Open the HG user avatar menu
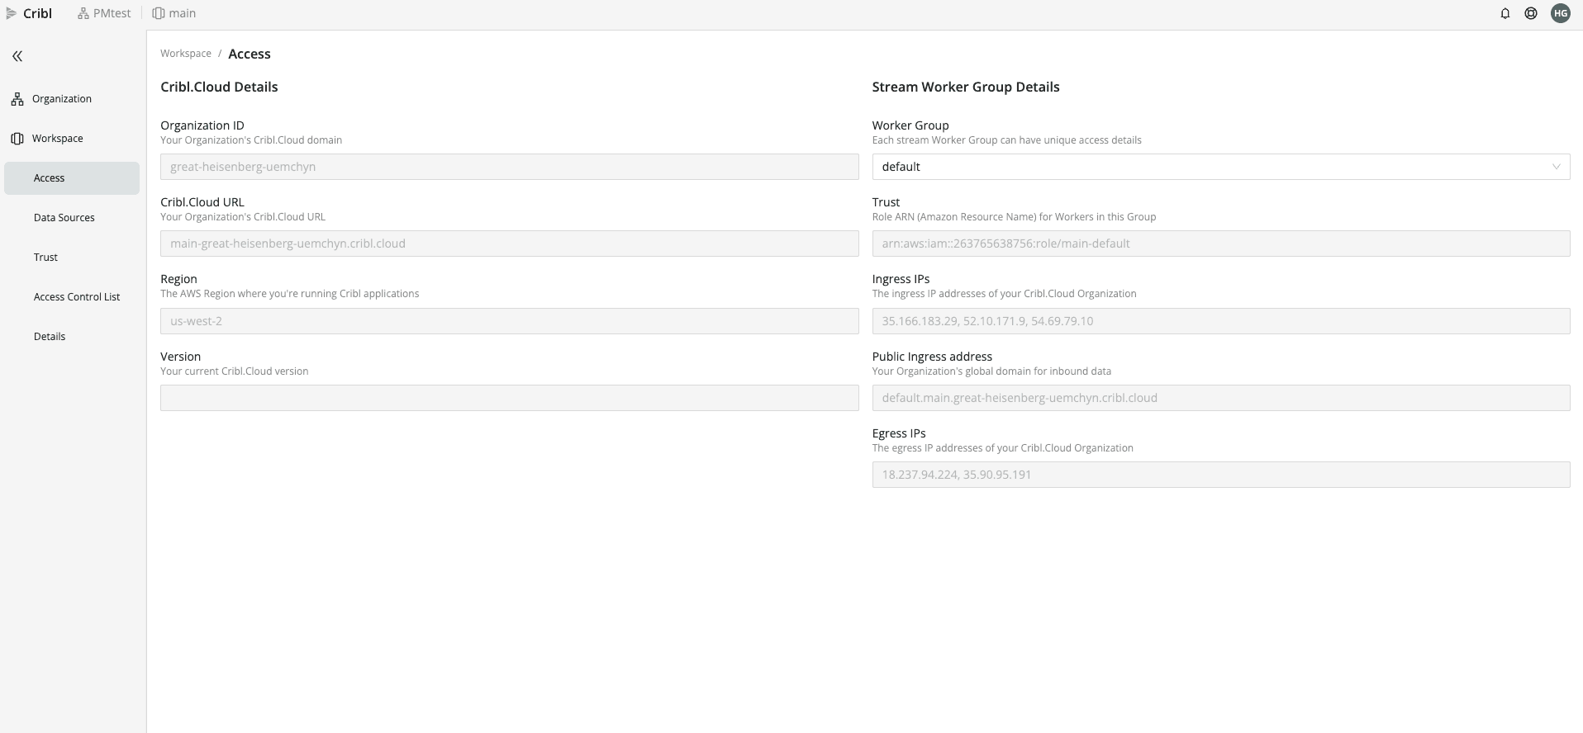 1560,13
